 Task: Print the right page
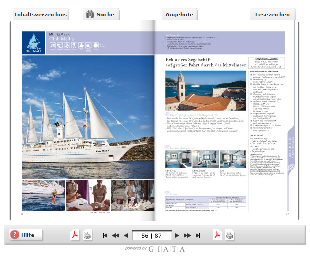coord(230,235)
